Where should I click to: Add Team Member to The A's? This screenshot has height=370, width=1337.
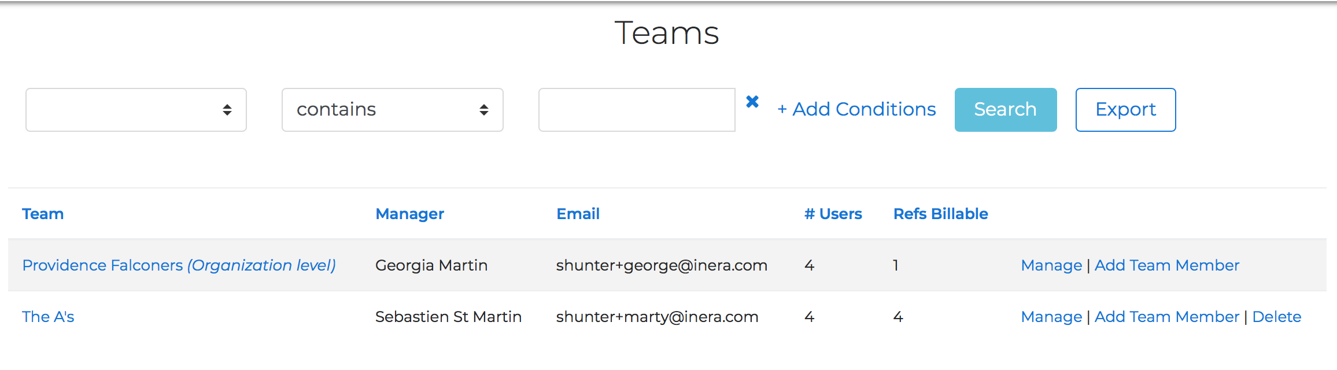click(x=1167, y=317)
